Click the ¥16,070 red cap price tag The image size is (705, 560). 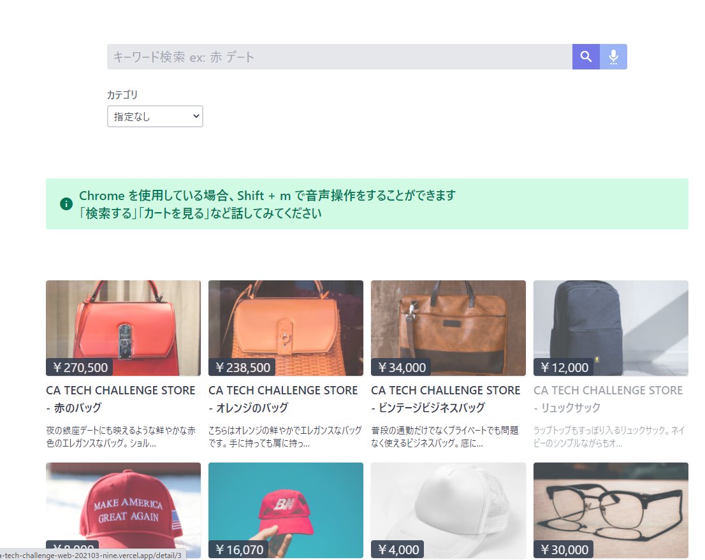click(238, 549)
